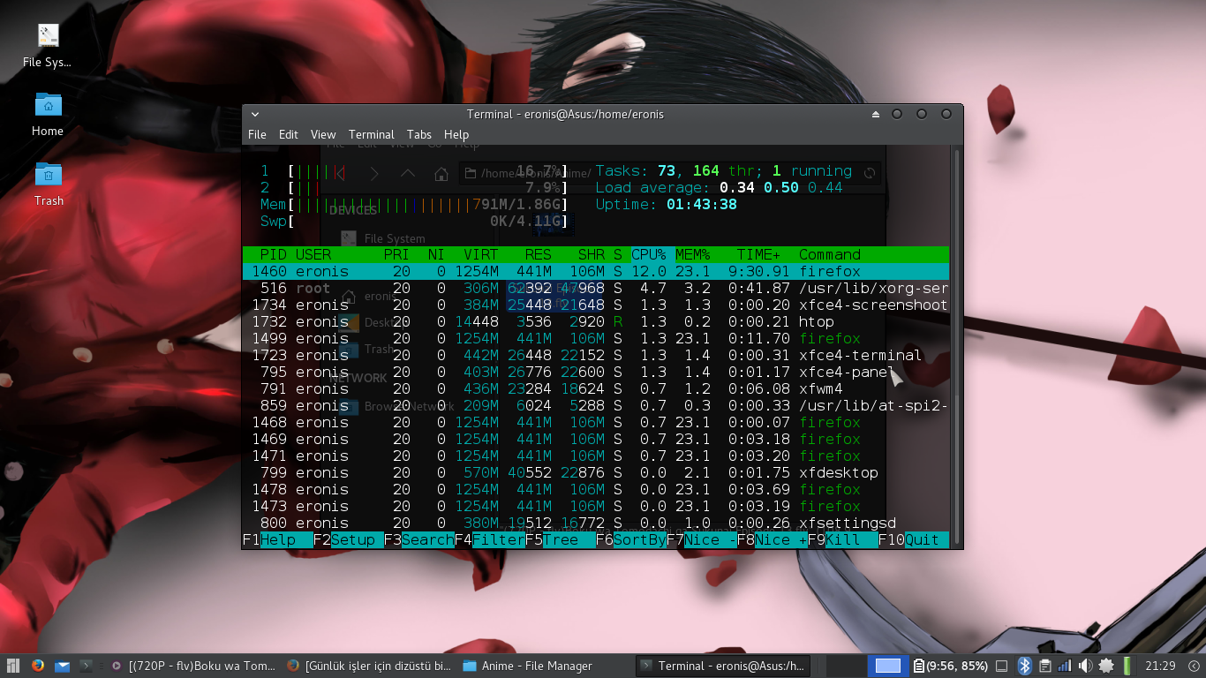Open the File menu in Terminal
Viewport: 1206px width, 678px height.
click(x=257, y=134)
